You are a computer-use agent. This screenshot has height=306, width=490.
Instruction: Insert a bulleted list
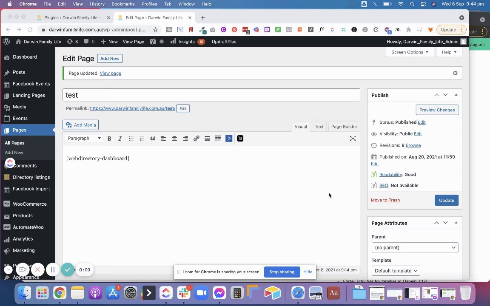pyautogui.click(x=131, y=138)
